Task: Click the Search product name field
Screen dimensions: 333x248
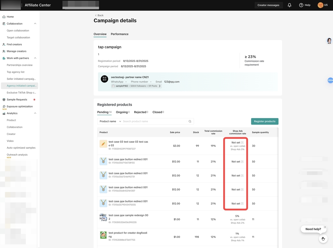Action: tap(155, 121)
